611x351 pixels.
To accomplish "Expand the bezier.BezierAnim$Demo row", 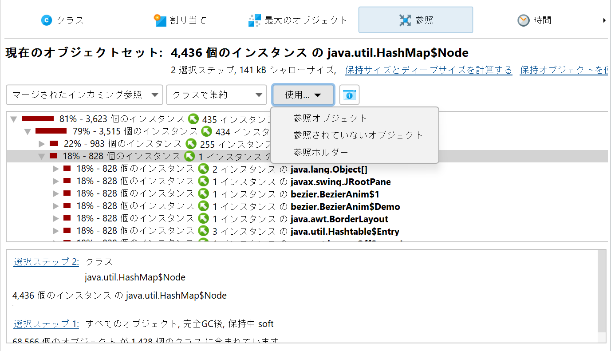I will point(56,206).
